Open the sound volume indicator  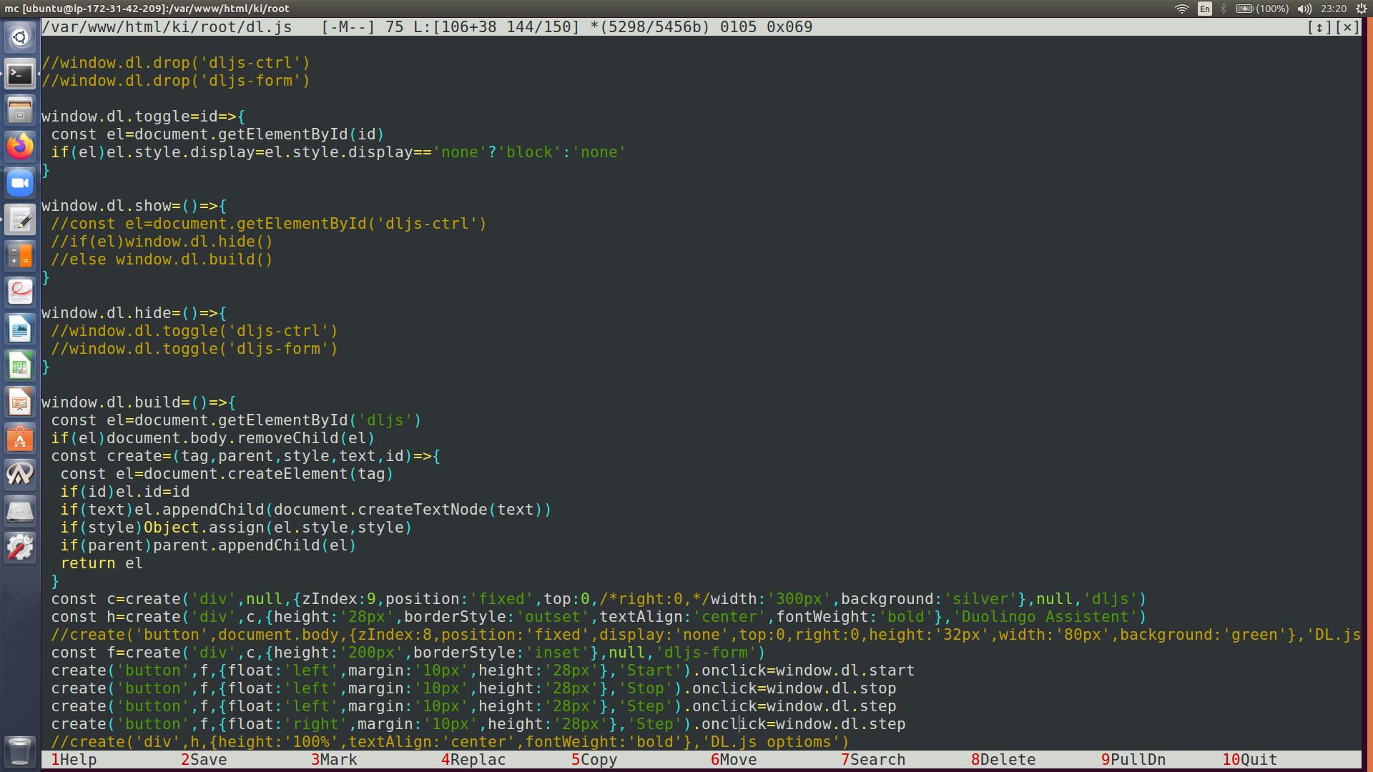point(1304,9)
